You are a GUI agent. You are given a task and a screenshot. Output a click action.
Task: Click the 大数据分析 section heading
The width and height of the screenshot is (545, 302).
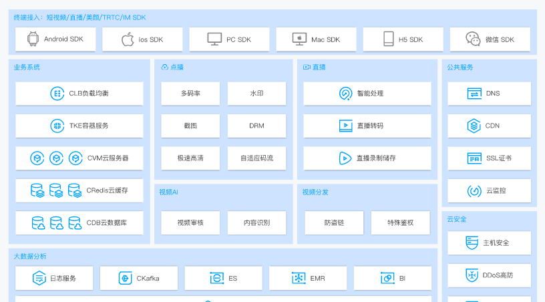[30, 257]
